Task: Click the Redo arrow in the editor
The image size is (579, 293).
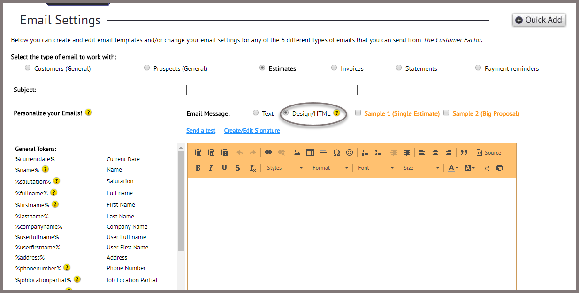Action: (252, 152)
